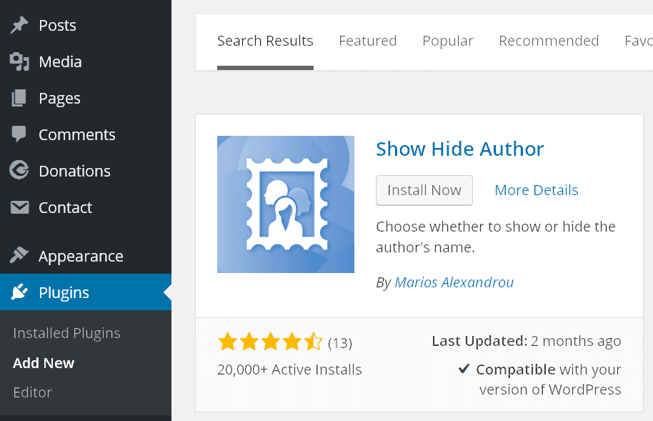The width and height of the screenshot is (653, 421).
Task: Click the Contact envelope icon
Action: tap(19, 208)
